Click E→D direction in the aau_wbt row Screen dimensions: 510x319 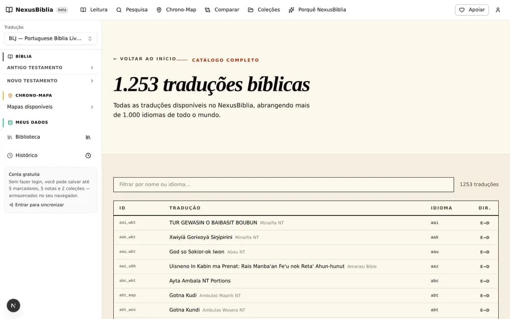coord(484,252)
